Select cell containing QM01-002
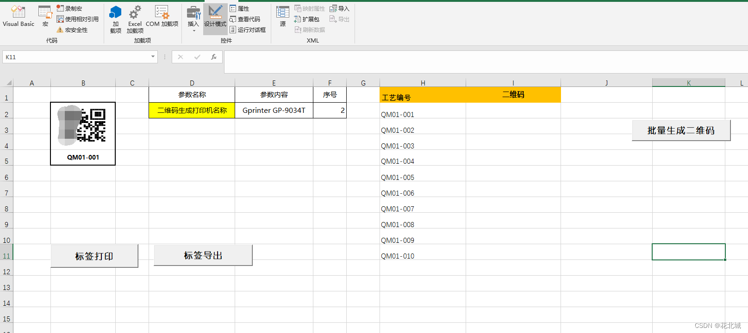Viewport: 748px width, 333px height. point(423,126)
